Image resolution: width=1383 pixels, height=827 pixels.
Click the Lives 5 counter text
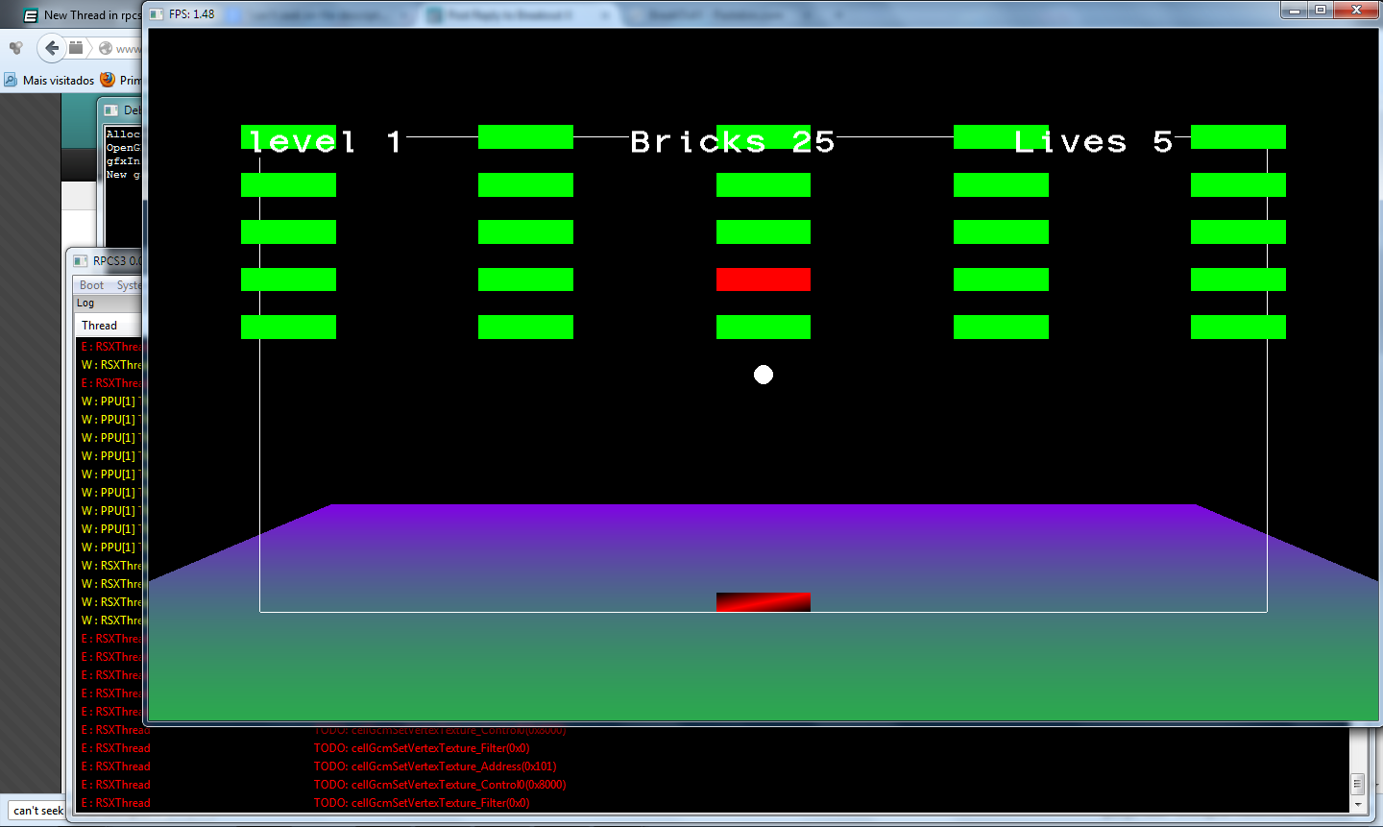1094,142
